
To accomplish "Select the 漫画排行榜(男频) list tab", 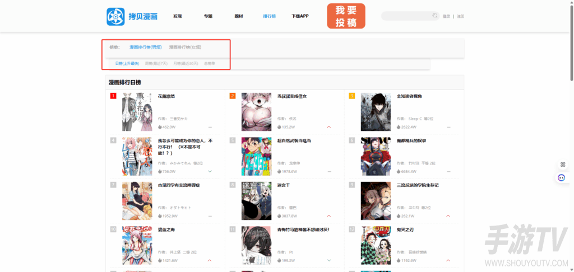I will click(x=145, y=47).
